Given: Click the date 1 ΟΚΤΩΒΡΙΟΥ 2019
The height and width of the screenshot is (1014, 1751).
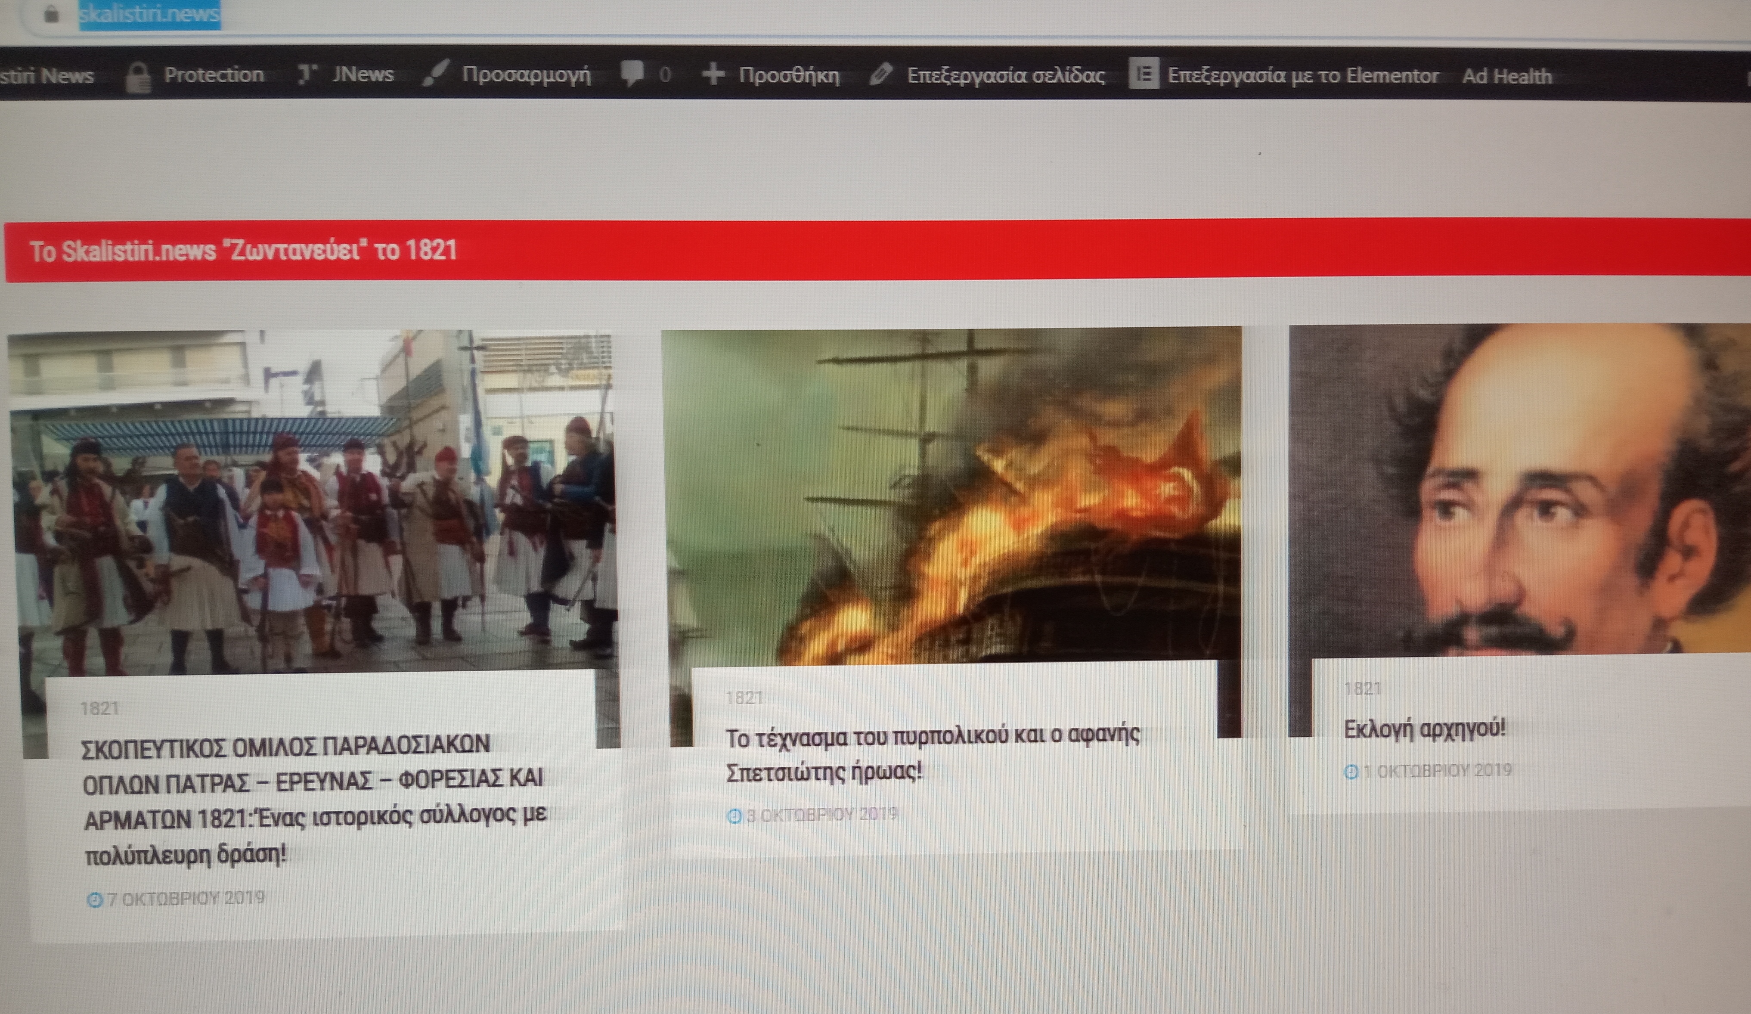Looking at the screenshot, I should pos(1437,771).
